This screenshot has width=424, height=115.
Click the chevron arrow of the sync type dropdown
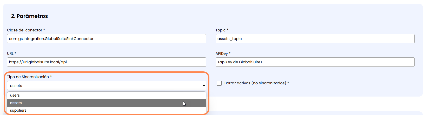point(204,86)
